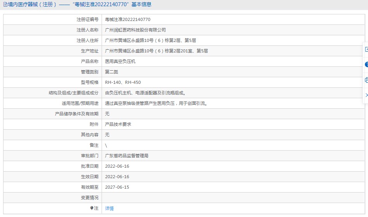
Task: Click the 其他内容 row label
Action: pos(90,135)
